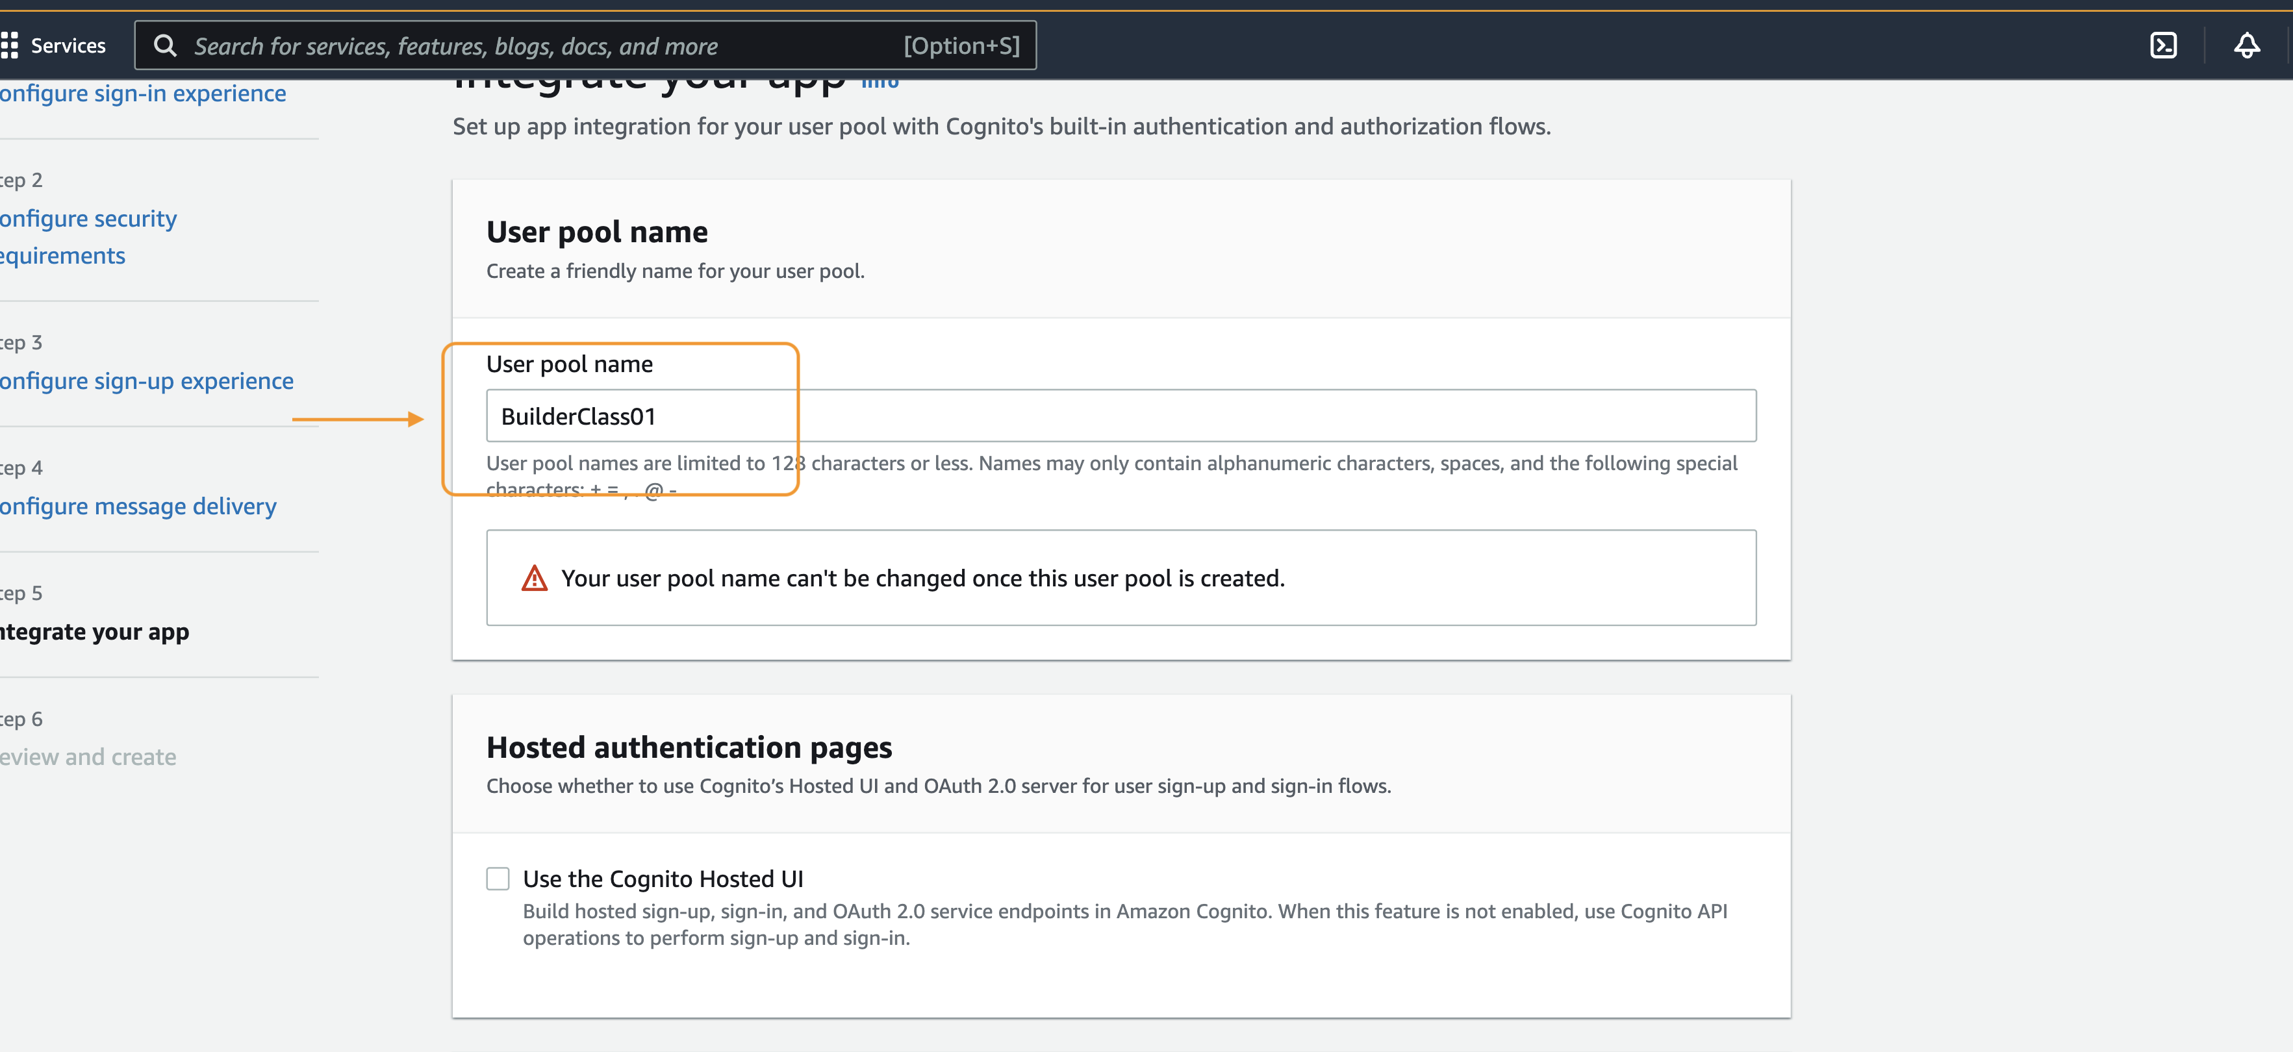Click 'Create a friendly name for your user pool' text
Image resolution: width=2293 pixels, height=1052 pixels.
point(675,271)
